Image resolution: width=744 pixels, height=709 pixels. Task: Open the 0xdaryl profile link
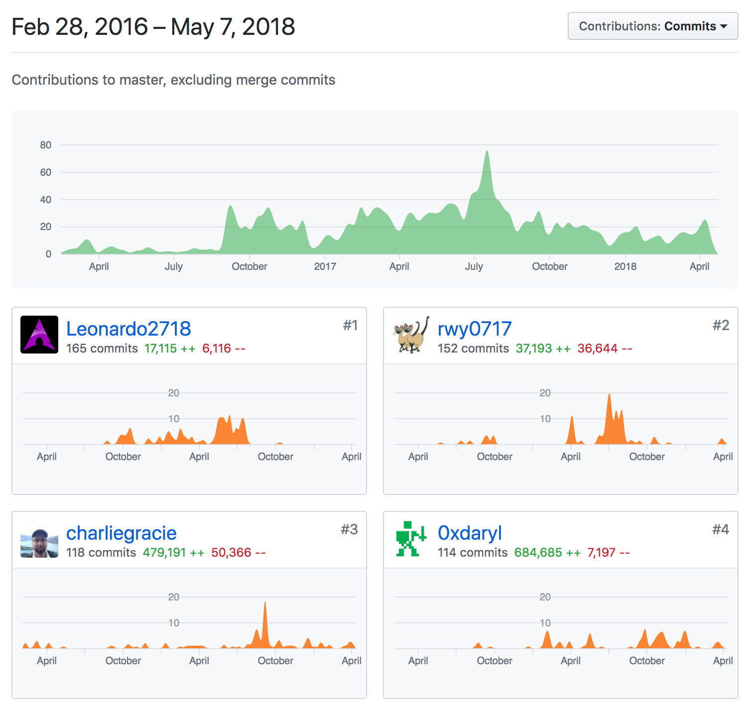coord(470,533)
